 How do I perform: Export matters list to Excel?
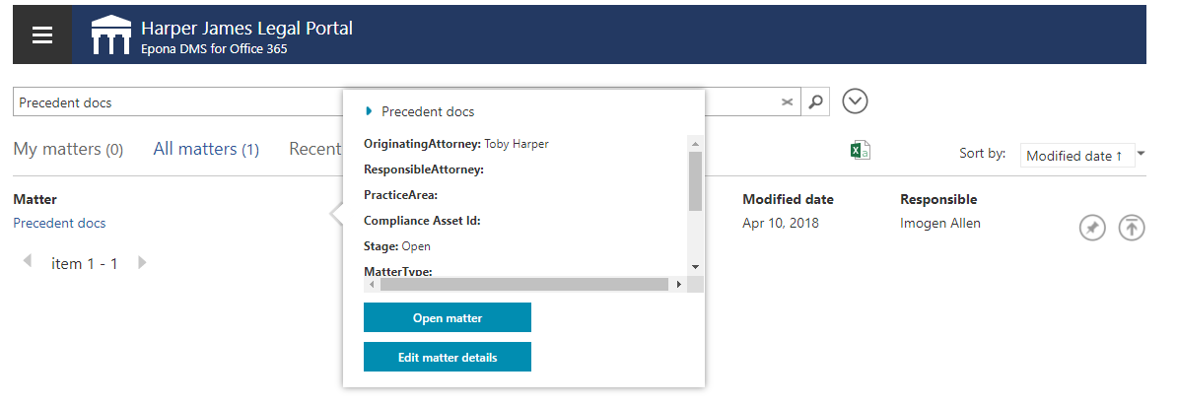861,151
